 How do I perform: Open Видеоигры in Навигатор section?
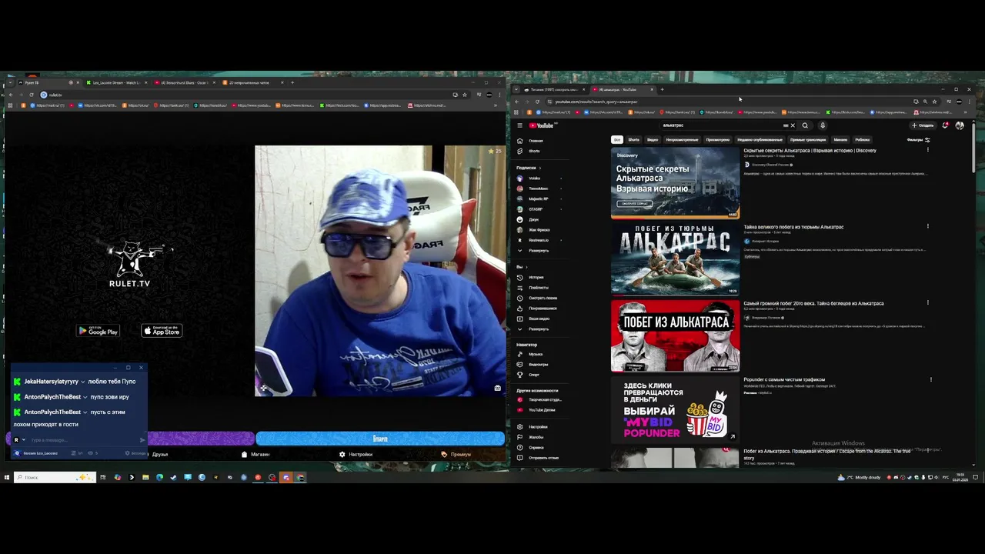pos(539,365)
